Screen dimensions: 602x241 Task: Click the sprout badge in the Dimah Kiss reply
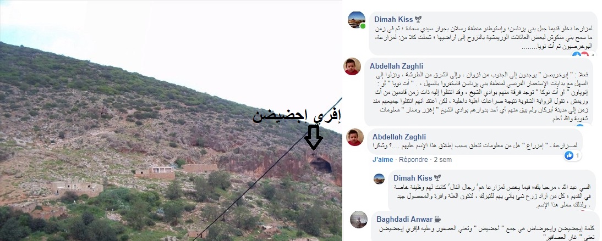click(437, 178)
